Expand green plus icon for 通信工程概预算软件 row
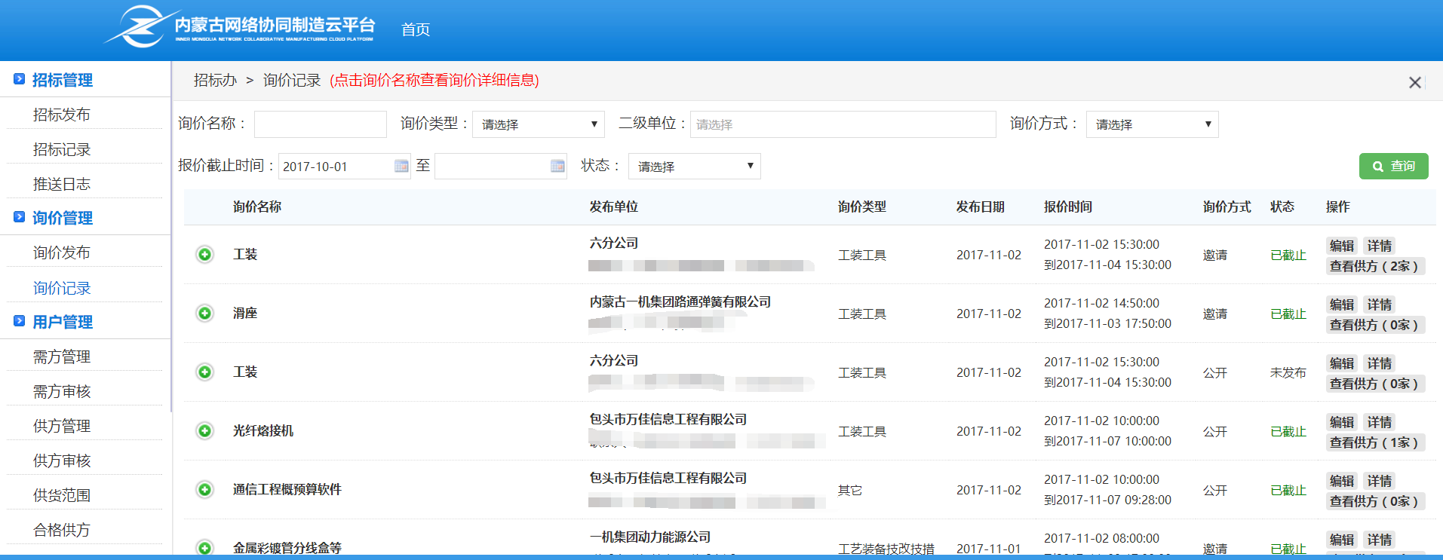 [204, 489]
